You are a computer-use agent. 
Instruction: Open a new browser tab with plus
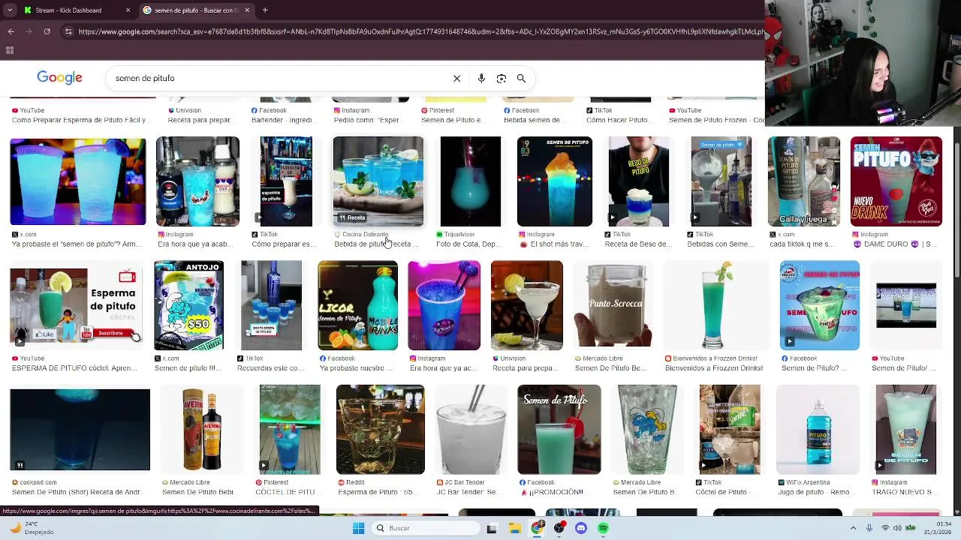coord(265,10)
